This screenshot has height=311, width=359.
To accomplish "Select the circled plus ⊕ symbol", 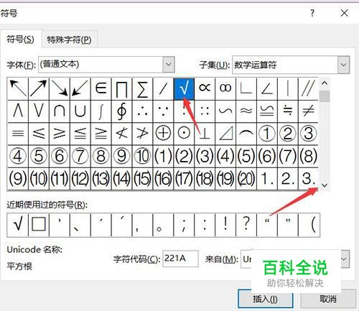I will (x=163, y=134).
